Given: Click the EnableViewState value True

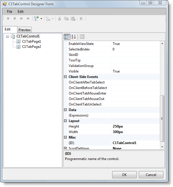Looking at the screenshot, I should 116,44.
